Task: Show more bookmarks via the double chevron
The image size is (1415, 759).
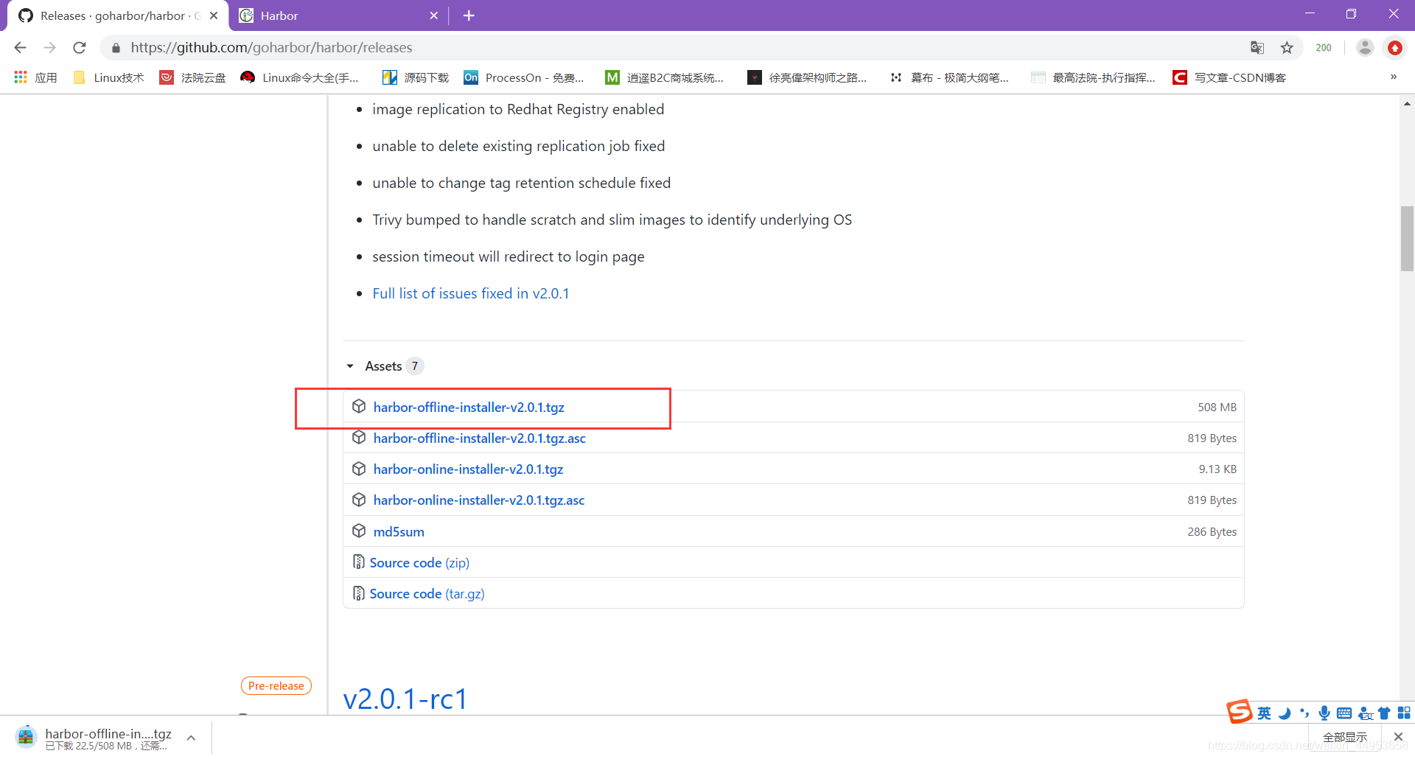Action: click(1393, 77)
